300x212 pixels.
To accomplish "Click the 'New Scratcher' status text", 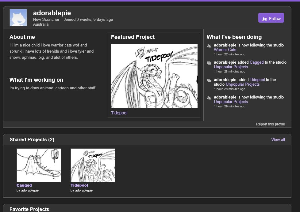I will [46, 20].
